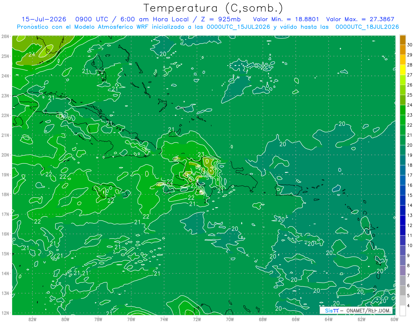Click the color scale label "4"

(409, 306)
